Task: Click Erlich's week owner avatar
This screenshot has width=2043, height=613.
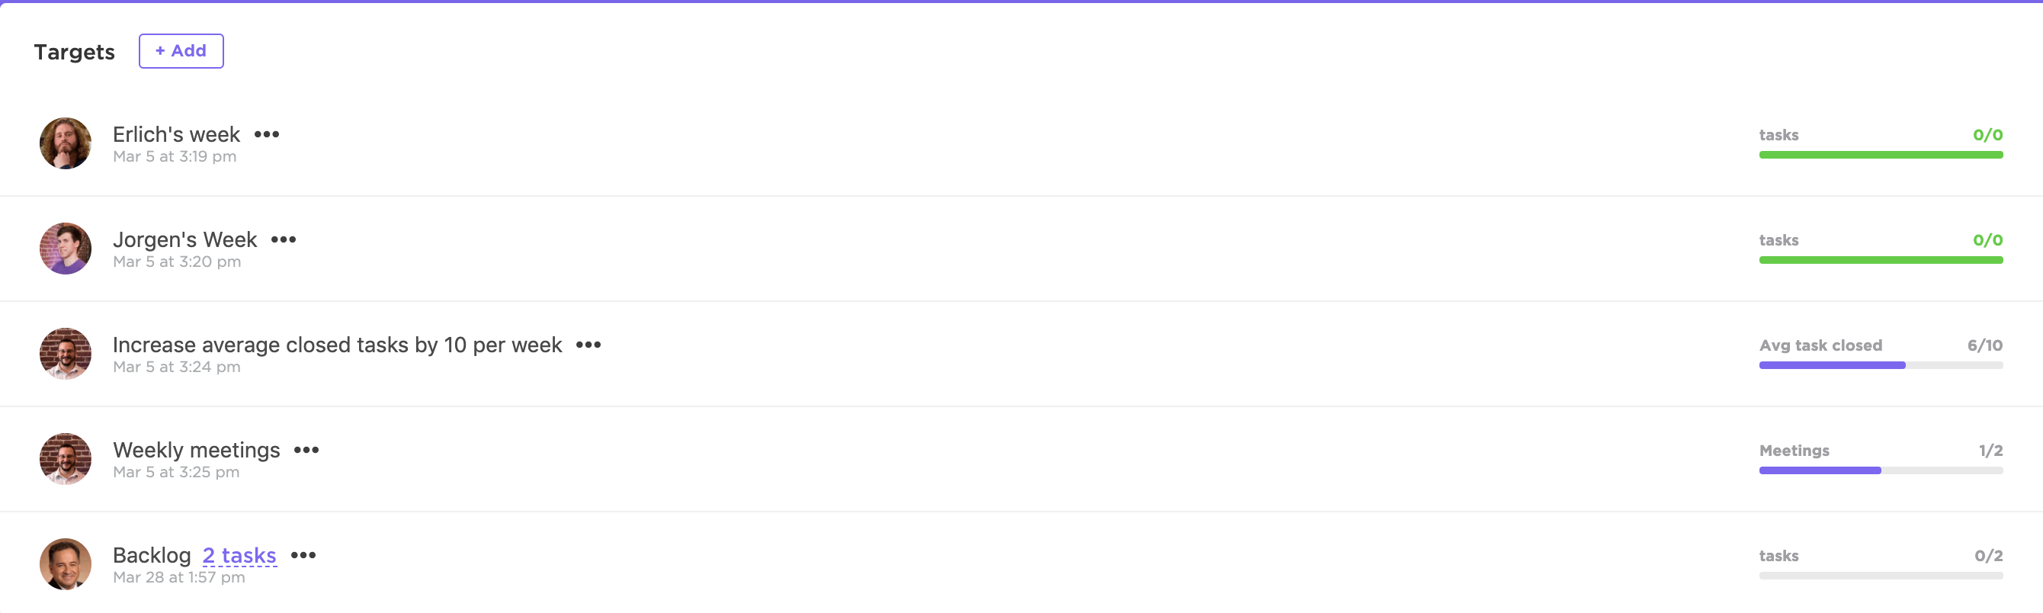Action: point(65,143)
